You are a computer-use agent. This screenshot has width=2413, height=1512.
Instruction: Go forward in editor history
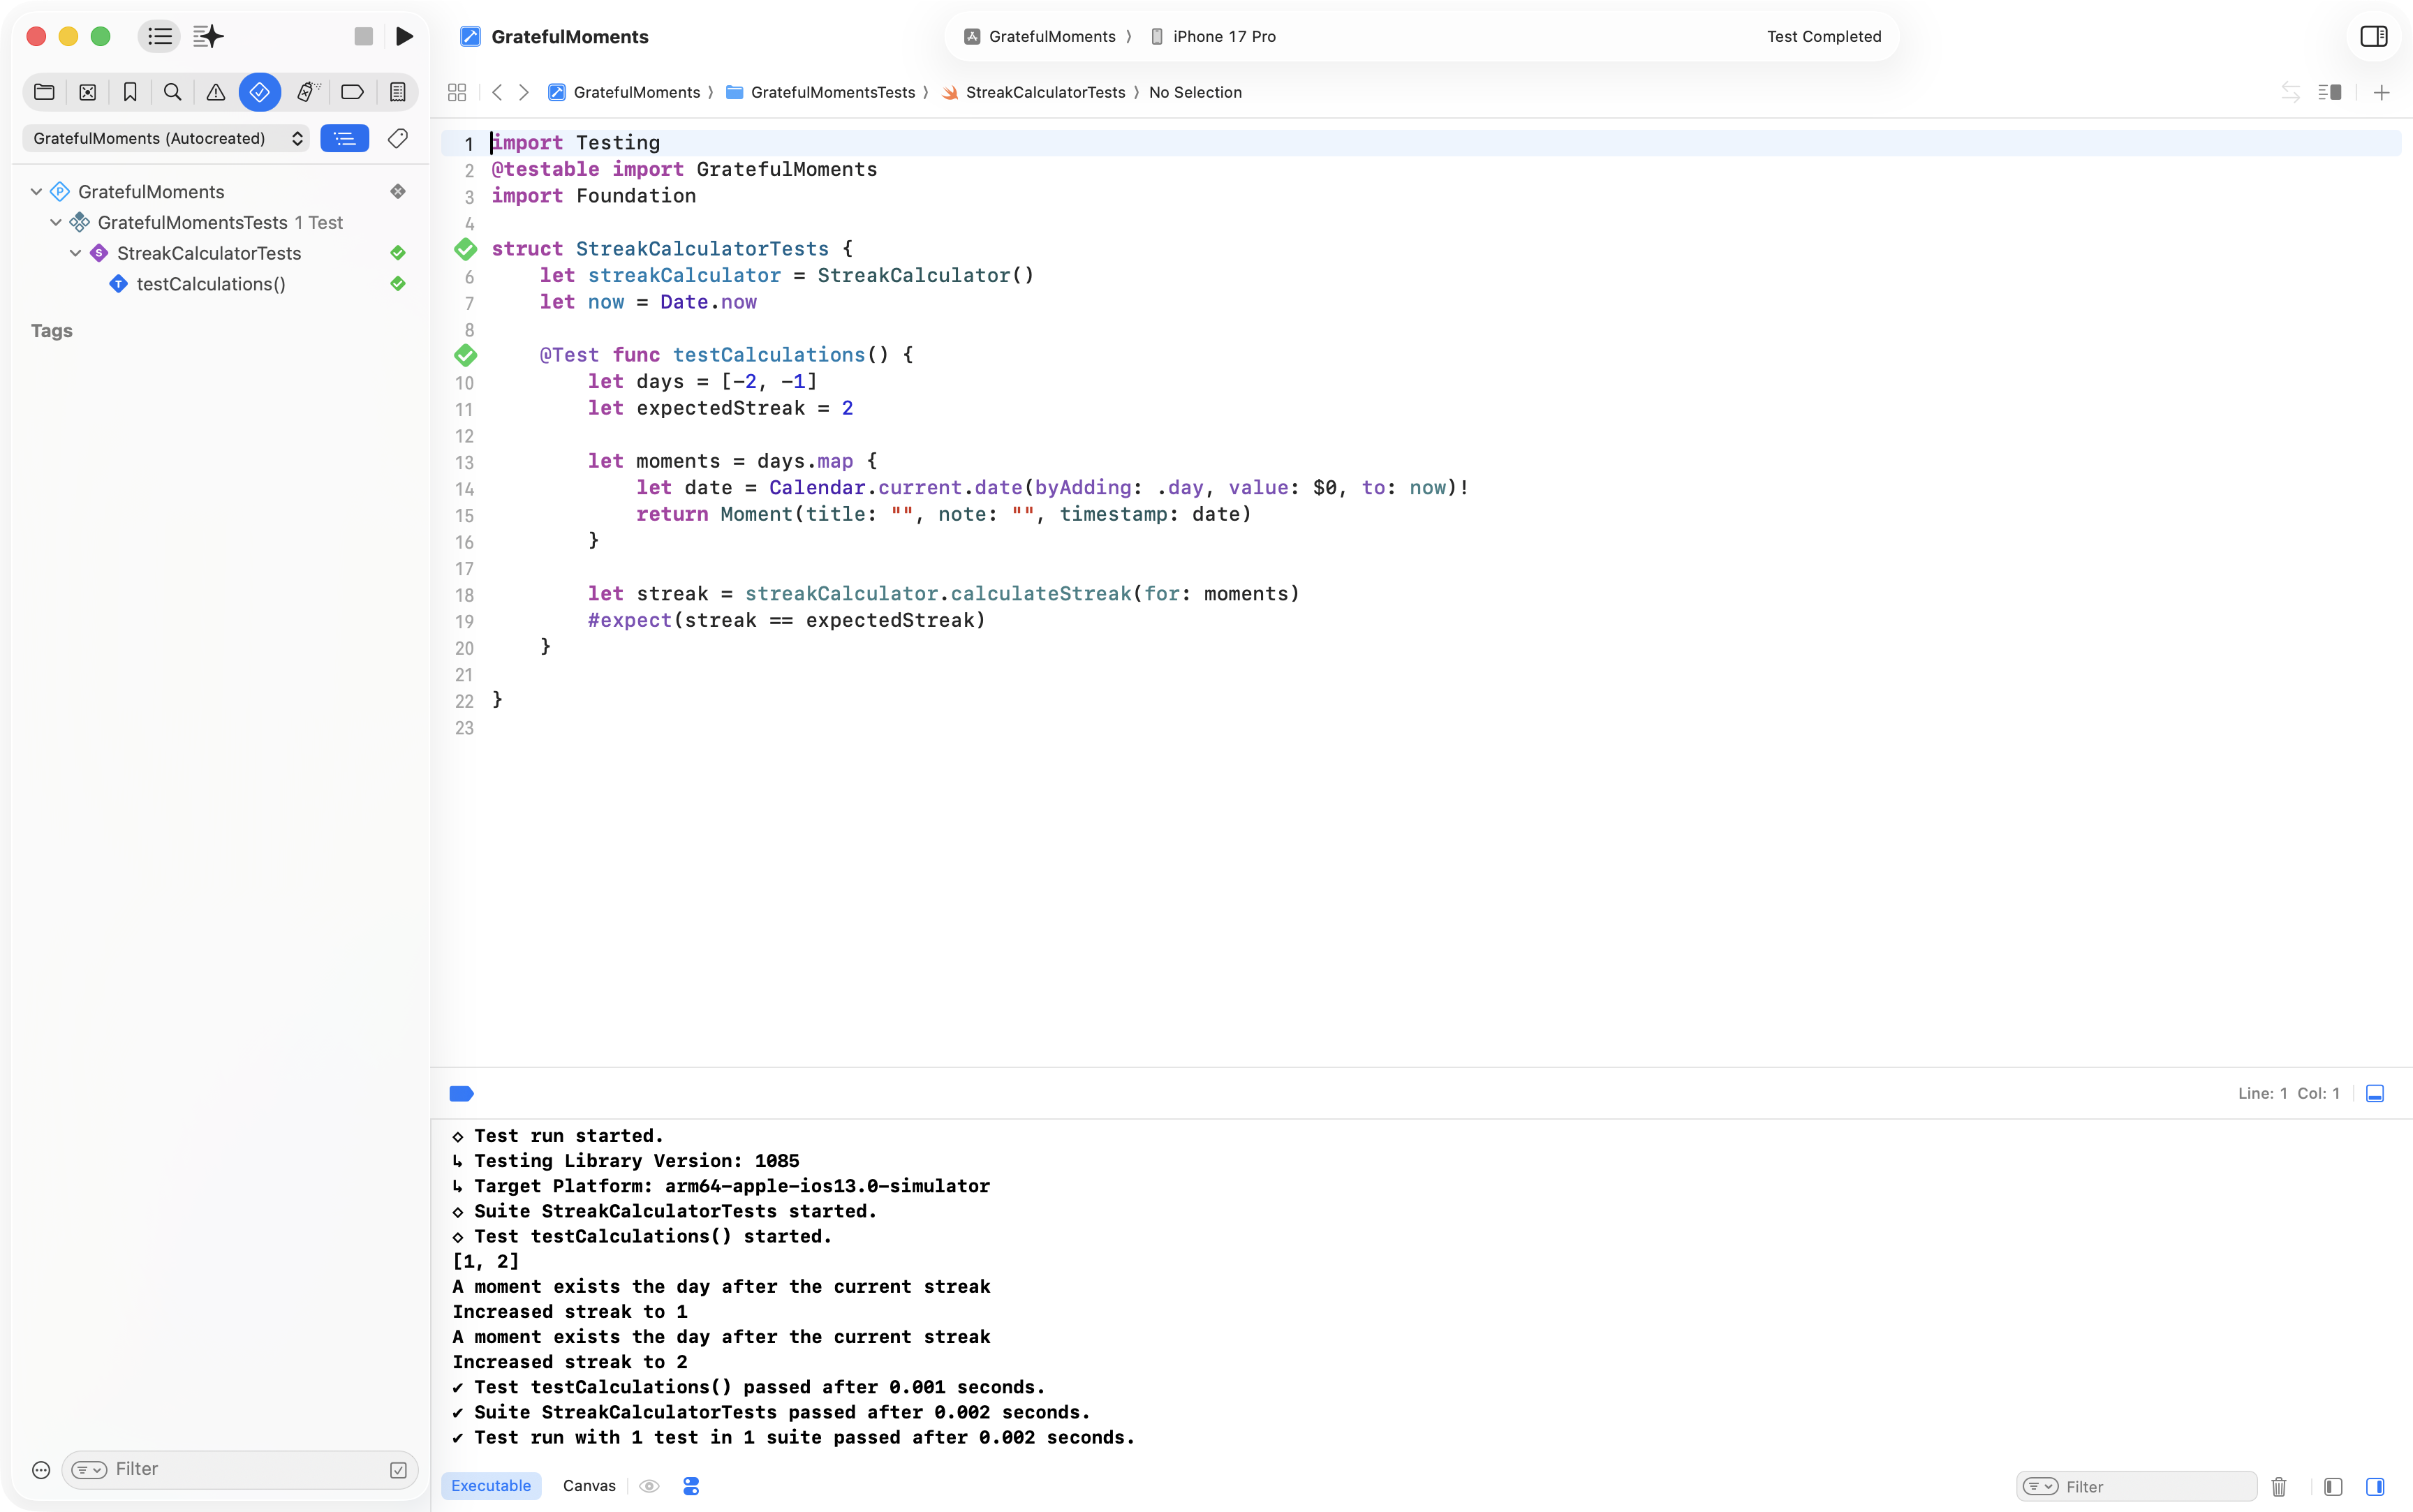point(524,92)
